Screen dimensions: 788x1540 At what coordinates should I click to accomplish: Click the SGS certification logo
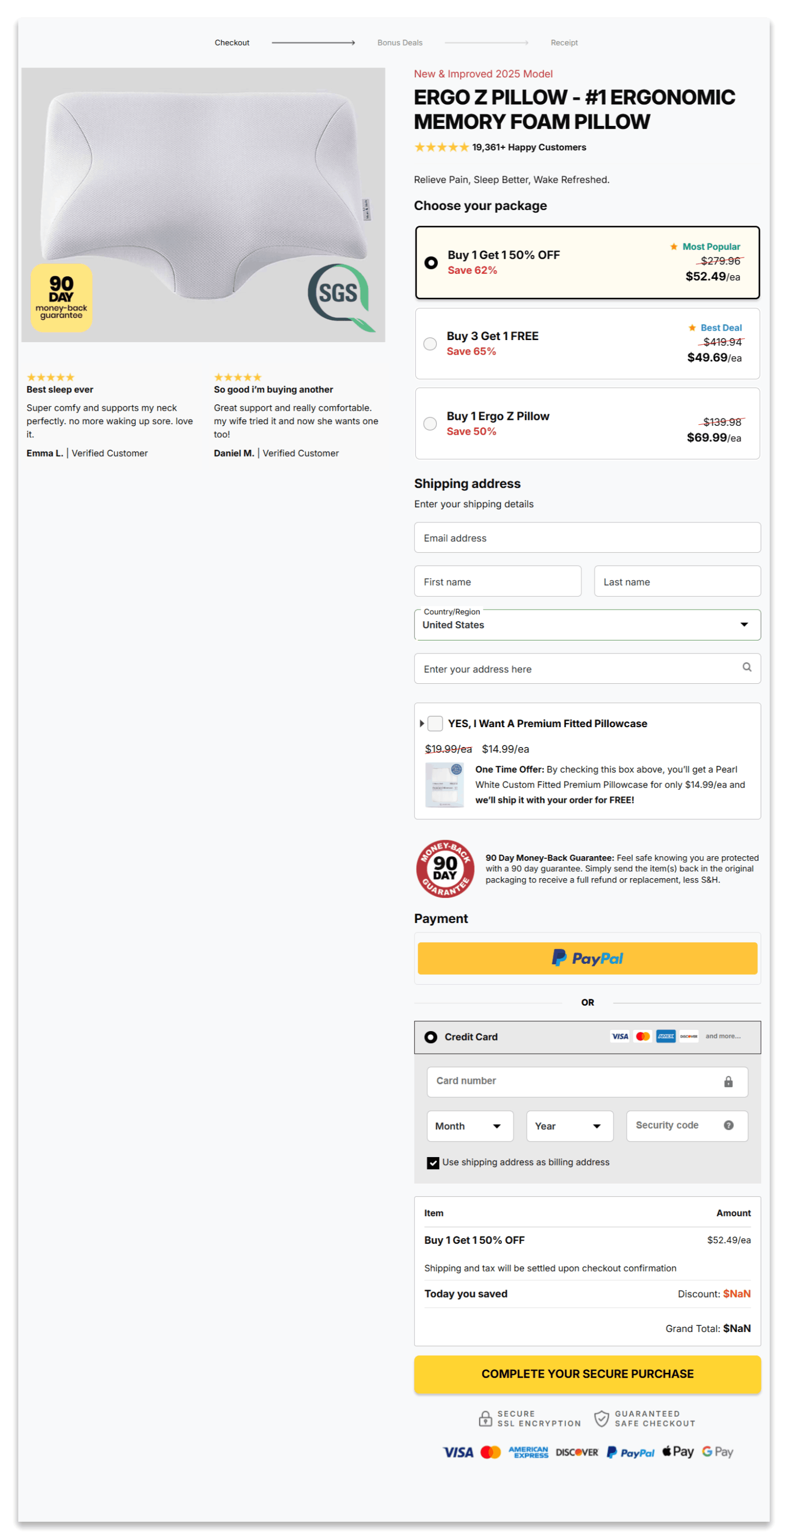(x=341, y=297)
